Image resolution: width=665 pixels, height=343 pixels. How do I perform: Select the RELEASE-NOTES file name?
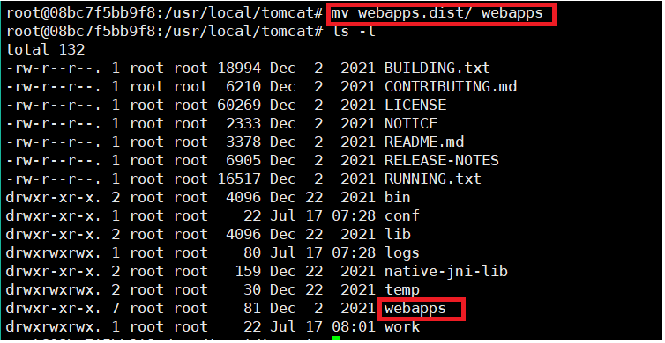442,160
